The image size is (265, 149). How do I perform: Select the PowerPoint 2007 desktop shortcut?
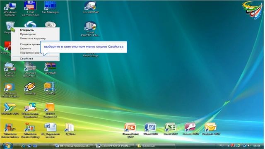pos(130,130)
